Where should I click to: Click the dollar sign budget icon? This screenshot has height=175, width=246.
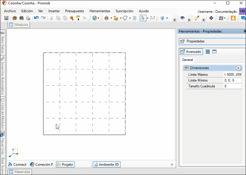point(94,18)
